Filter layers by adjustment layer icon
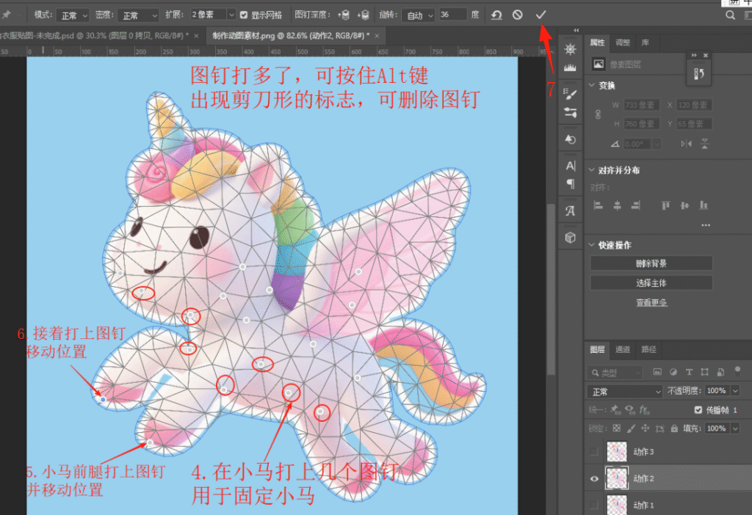The width and height of the screenshot is (752, 515). pyautogui.click(x=673, y=372)
